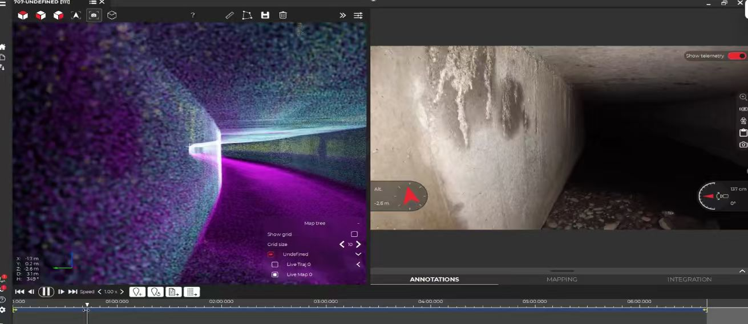Image resolution: width=748 pixels, height=324 pixels.
Task: Click the zoom magnifier on video panel
Action: coord(743,97)
